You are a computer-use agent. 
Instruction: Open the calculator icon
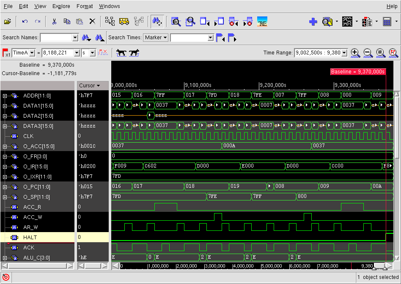(x=387, y=22)
